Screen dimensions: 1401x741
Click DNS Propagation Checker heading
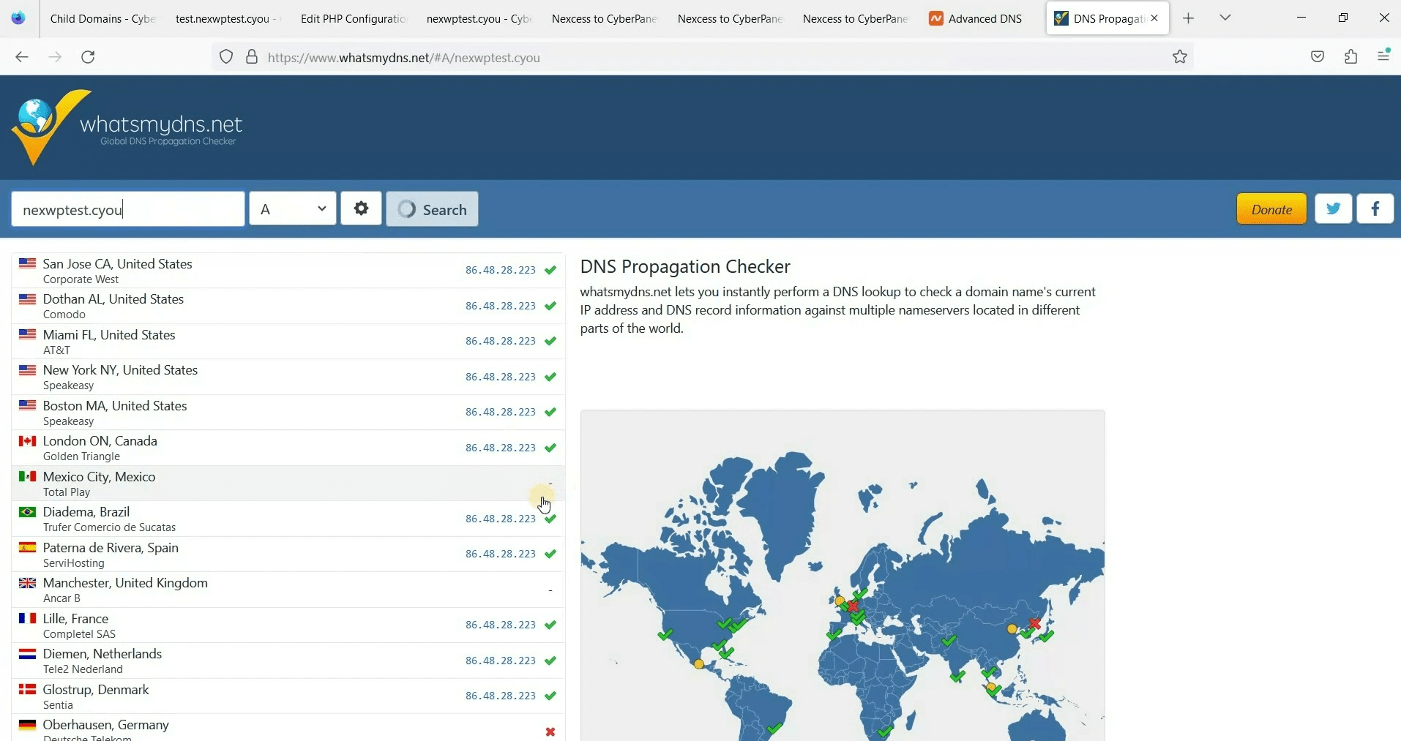coord(685,266)
